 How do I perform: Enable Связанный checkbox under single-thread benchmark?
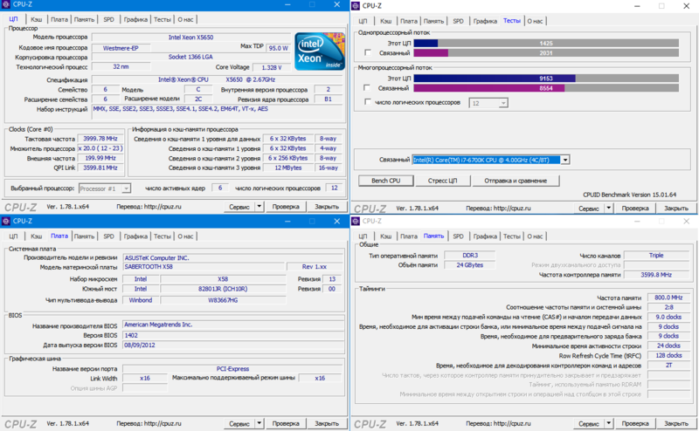point(367,54)
